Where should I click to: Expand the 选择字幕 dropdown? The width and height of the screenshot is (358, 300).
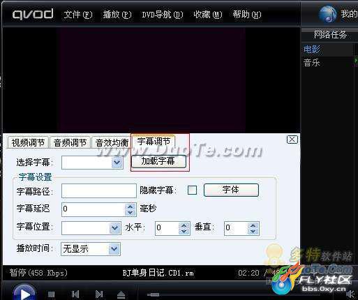coord(117,163)
